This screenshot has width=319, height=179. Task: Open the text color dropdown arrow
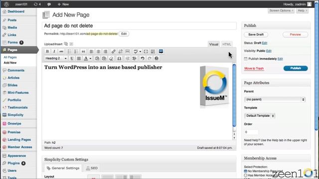(x=90, y=59)
